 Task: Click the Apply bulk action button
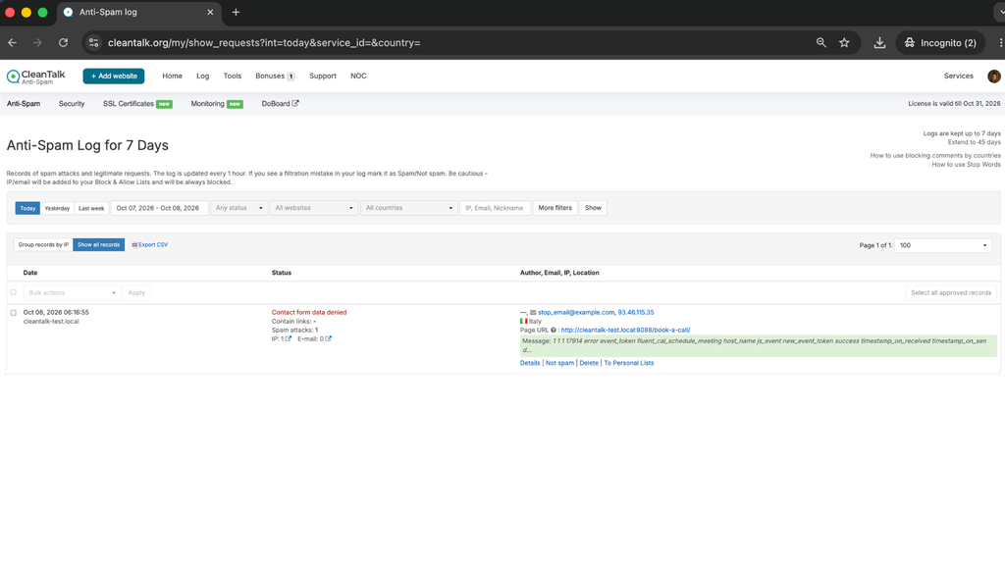136,292
